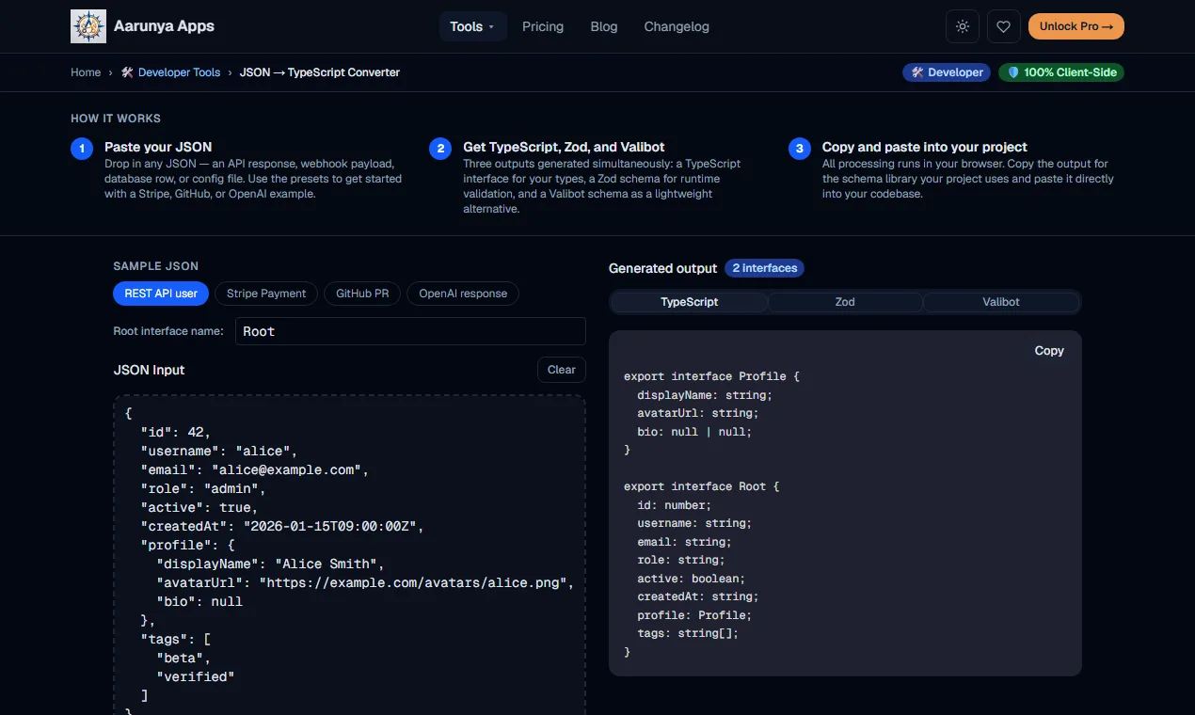The width and height of the screenshot is (1195, 715).
Task: Clear the JSON input
Action: tap(562, 370)
